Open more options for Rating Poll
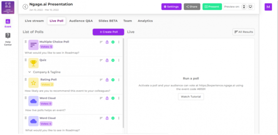278x135 pixels. [x=119, y=80]
